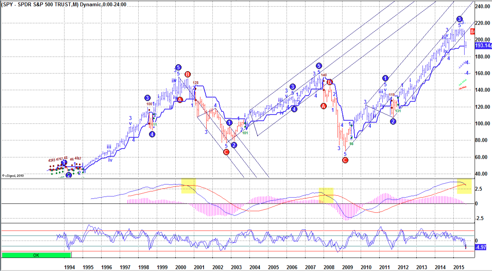This screenshot has height=271, width=492.
Task: Click the blue circled "5" wave label at the 2007 high
Action: 318,66
